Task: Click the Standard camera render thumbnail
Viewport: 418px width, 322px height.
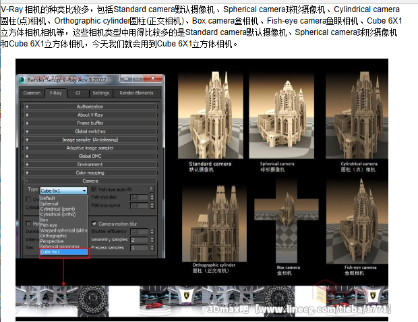Action: (210, 115)
